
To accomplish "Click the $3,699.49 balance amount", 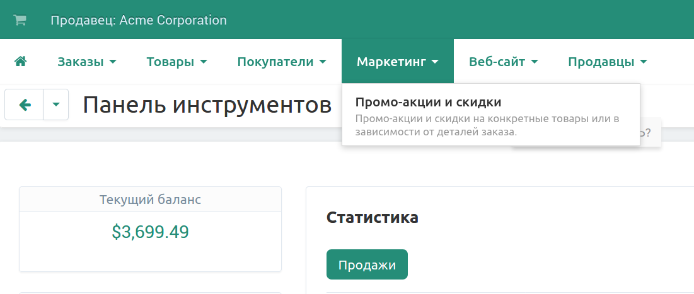I will coord(150,232).
